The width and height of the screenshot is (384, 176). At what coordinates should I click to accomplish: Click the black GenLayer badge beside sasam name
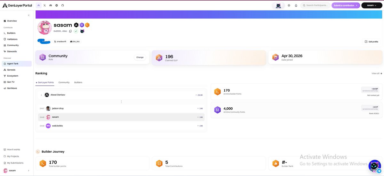pyautogui.click(x=76, y=25)
